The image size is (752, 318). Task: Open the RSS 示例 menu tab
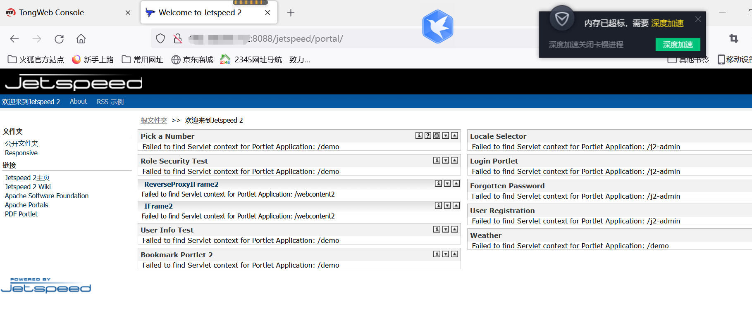110,102
